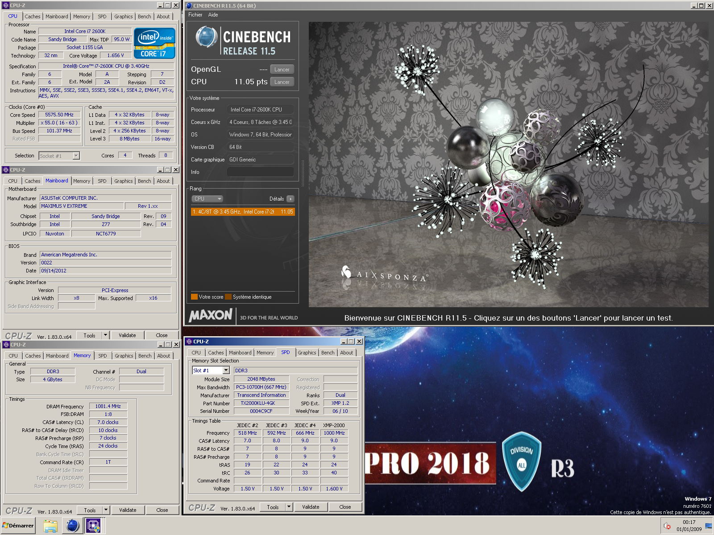Select Graphics tab in Mainboard CPU-Z window
The height and width of the screenshot is (535, 714).
coord(123,181)
